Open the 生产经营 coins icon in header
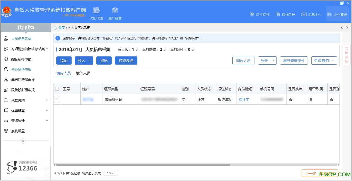Screen dimensions: 352x181 (115, 11)
